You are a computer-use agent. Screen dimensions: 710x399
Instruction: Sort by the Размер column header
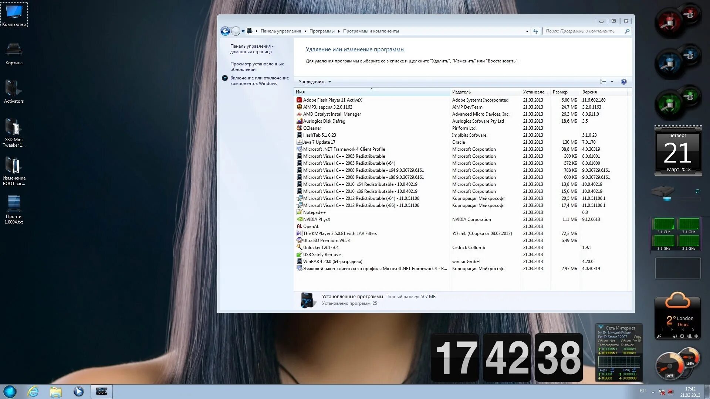(565, 92)
